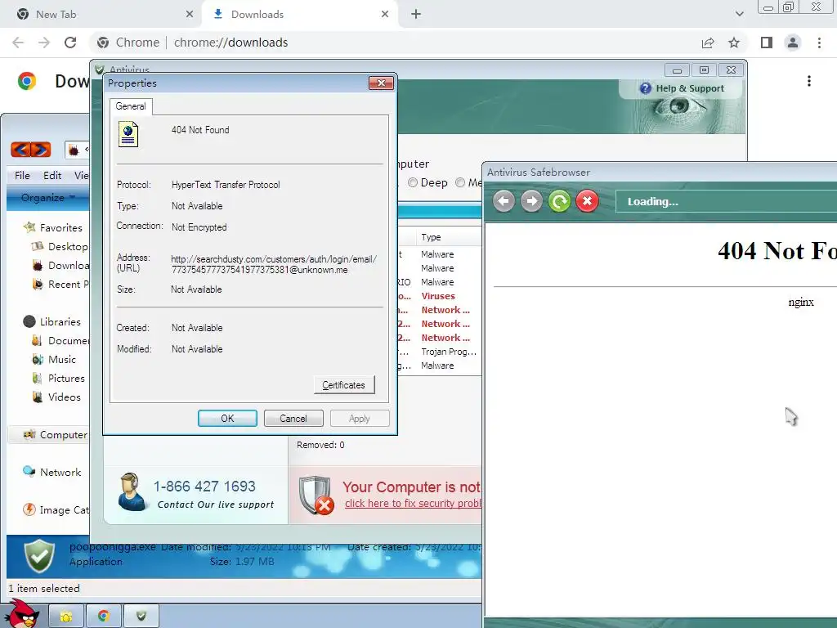Open Chrome tab search chevron
The image size is (837, 628).
click(739, 15)
